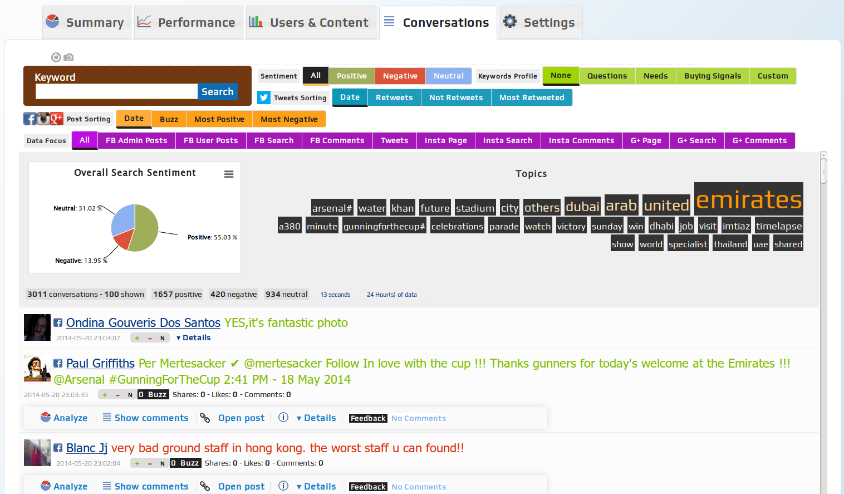
Task: Show comments for Paul Griffiths post
Action: click(x=145, y=418)
